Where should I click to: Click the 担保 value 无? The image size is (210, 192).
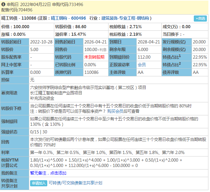(32, 80)
